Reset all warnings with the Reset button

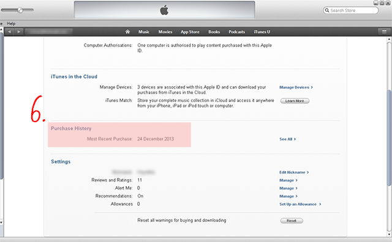pyautogui.click(x=292, y=221)
